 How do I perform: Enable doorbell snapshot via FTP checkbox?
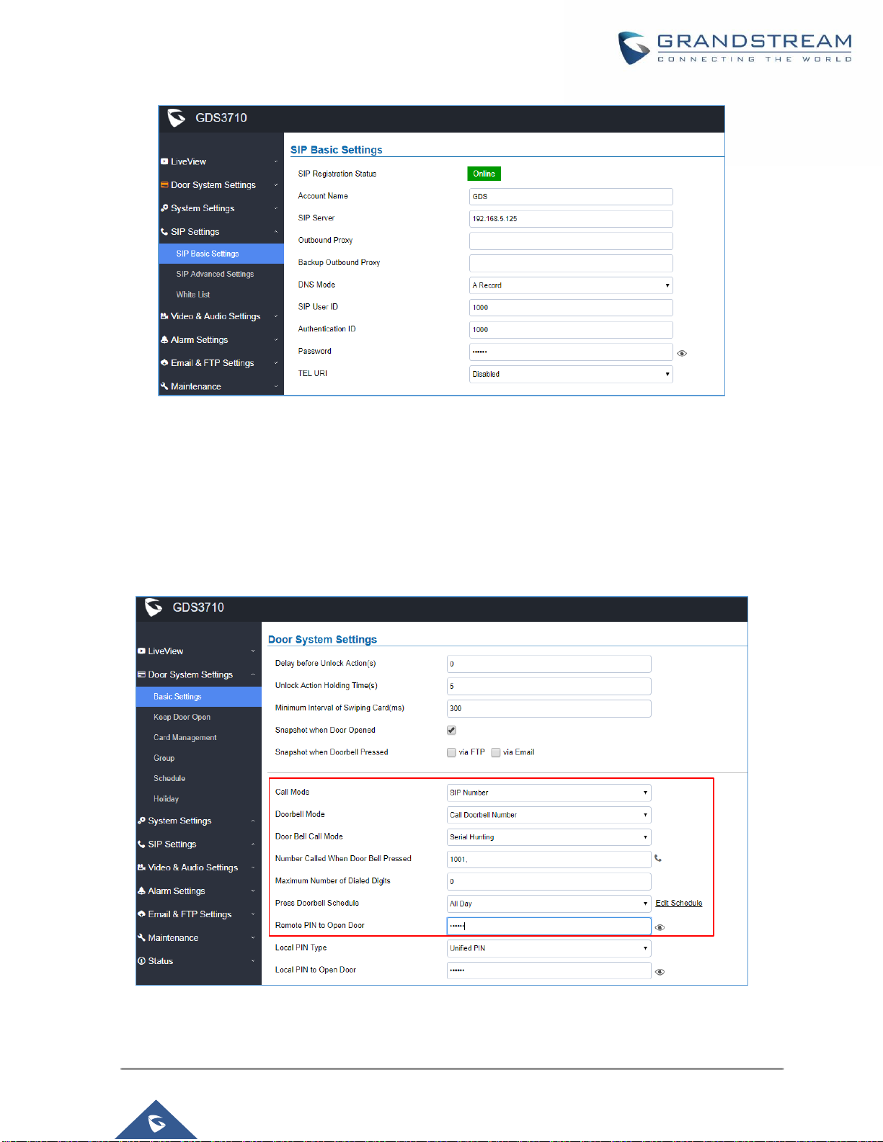[x=452, y=752]
